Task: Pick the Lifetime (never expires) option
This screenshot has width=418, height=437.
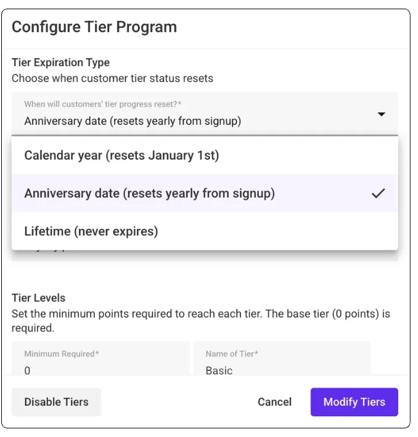Action: (91, 231)
